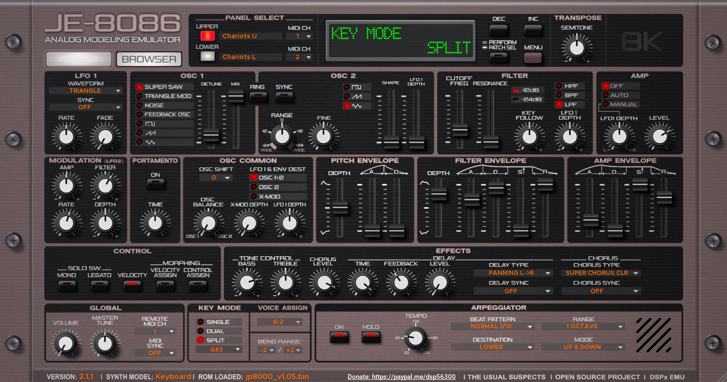
Task: Toggle the OSC 2 Ring button
Action: pos(258,97)
